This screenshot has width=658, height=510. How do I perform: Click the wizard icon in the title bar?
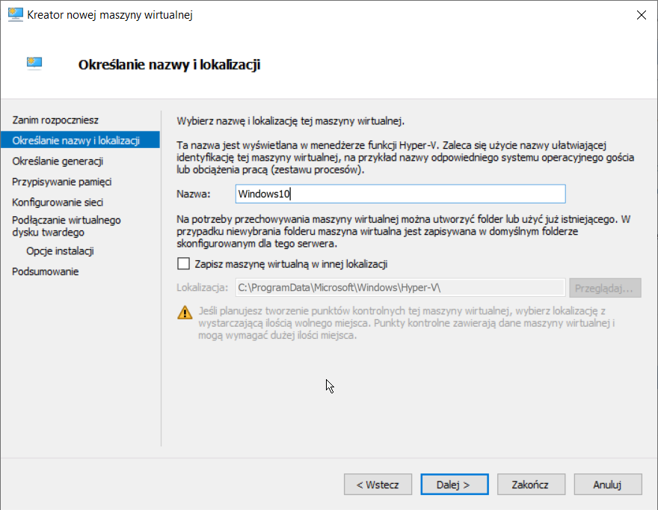pos(14,14)
